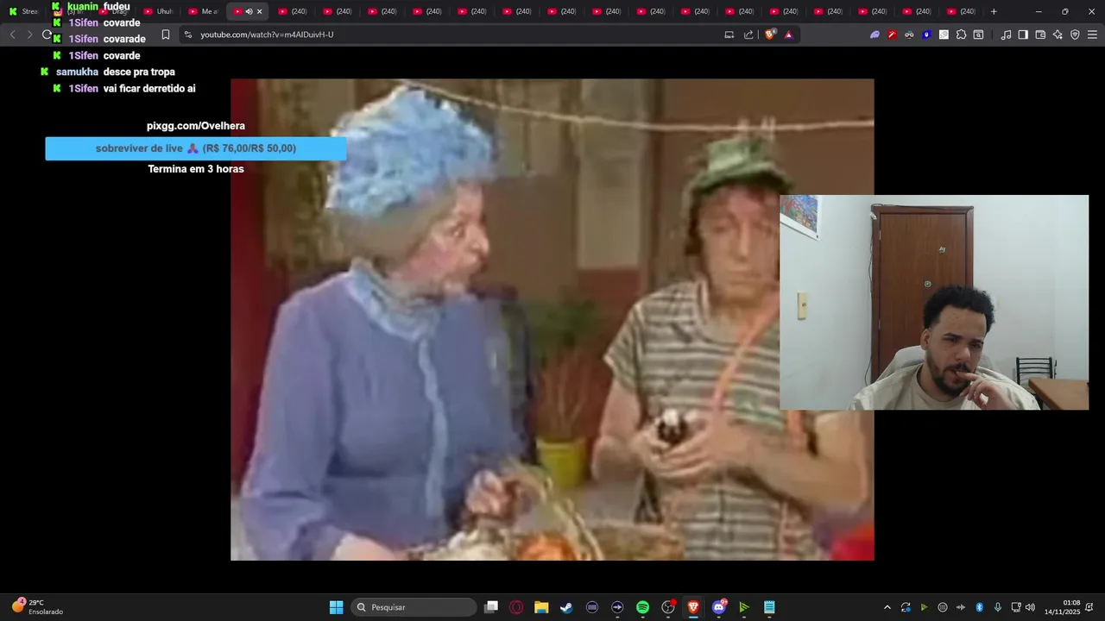Screen dimensions: 1105x621
Task: Open Steam from the taskbar
Action: coord(566,607)
